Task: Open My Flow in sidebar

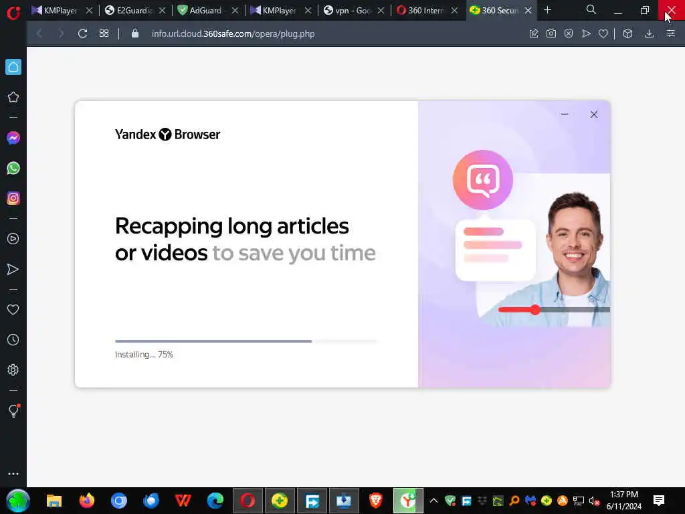Action: coord(13,269)
